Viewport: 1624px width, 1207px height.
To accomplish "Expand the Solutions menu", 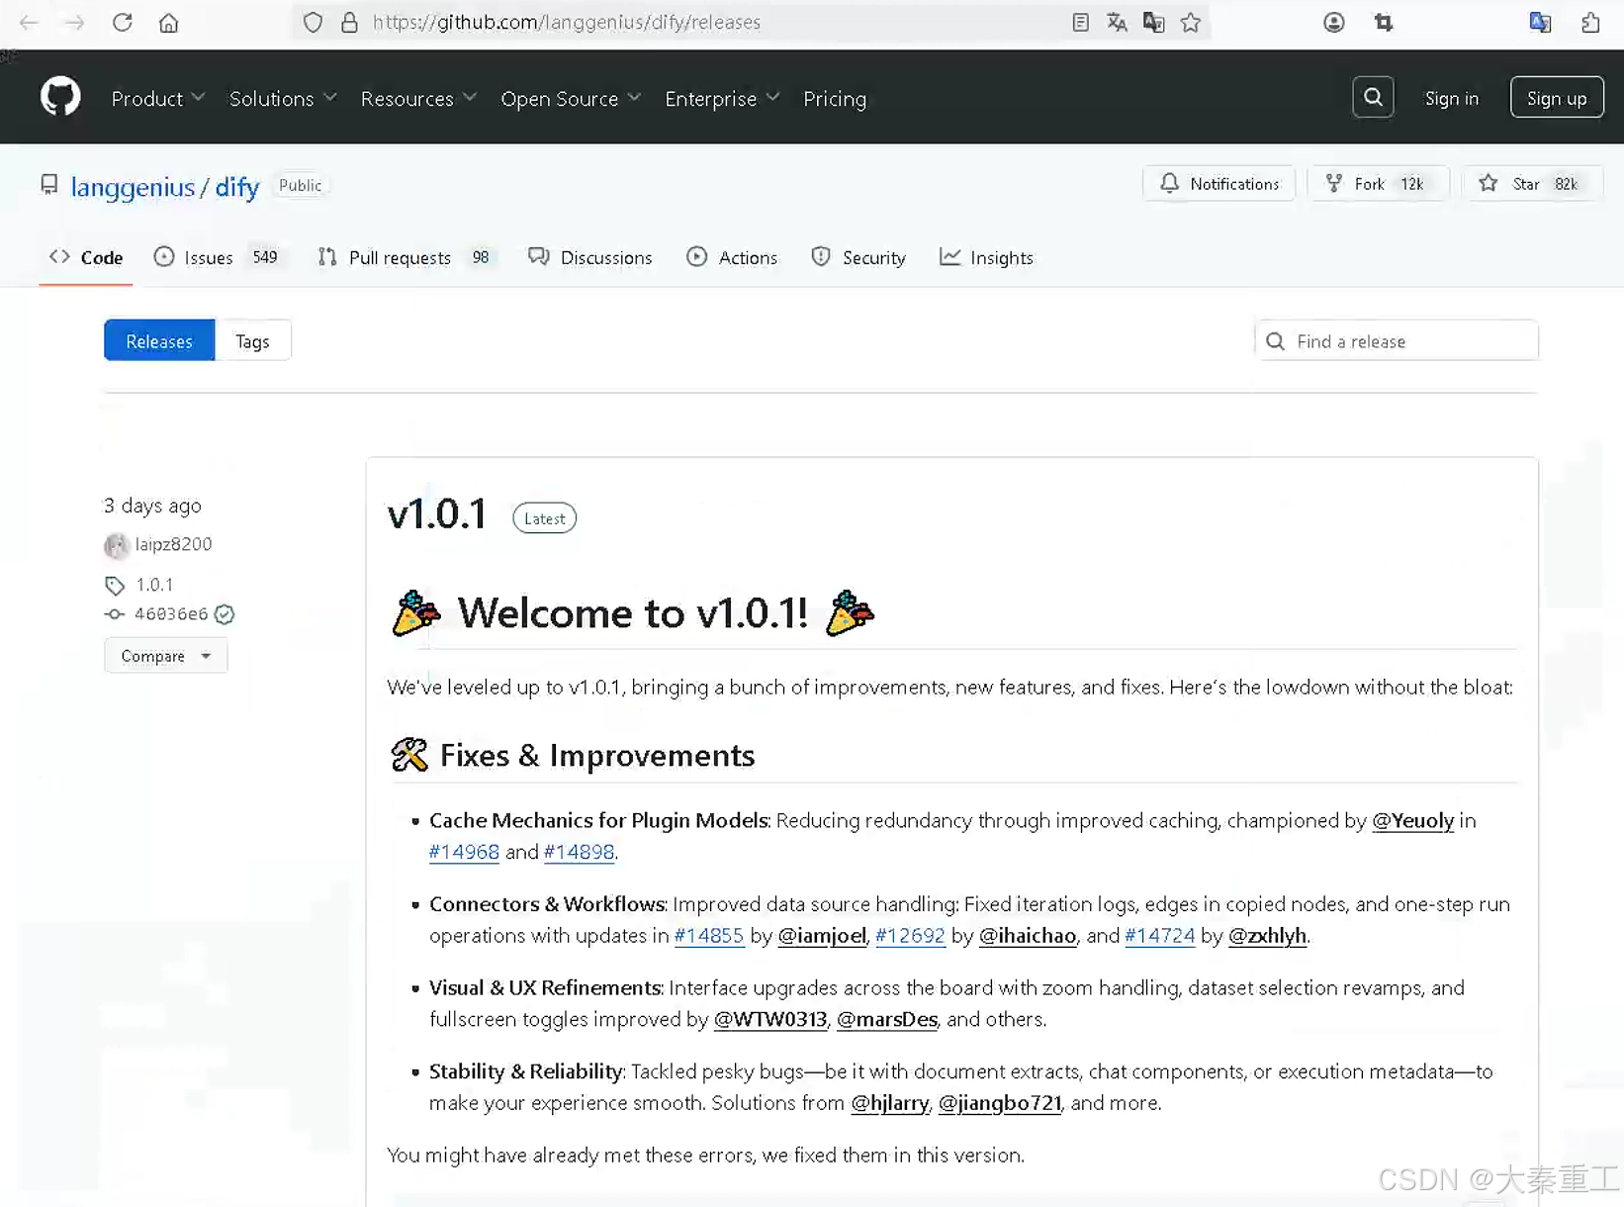I will tap(283, 98).
